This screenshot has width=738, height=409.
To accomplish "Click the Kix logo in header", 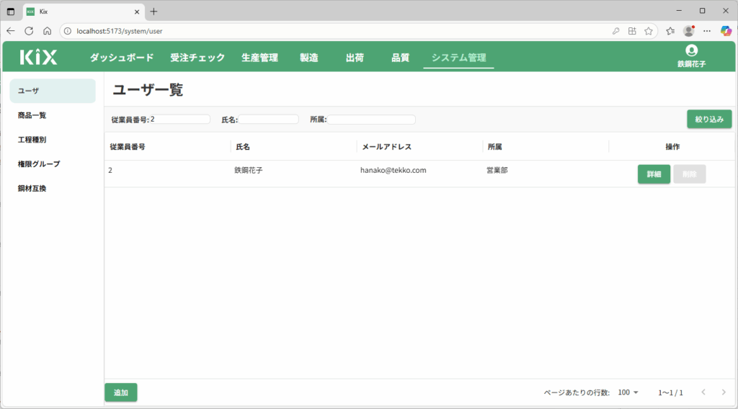I will pos(38,58).
